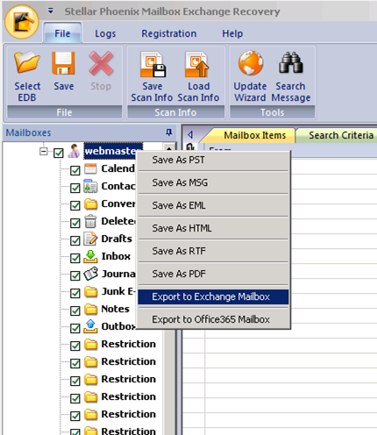The height and width of the screenshot is (435, 377).
Task: Uncheck the Outbox folder checkbox
Action: 75,328
